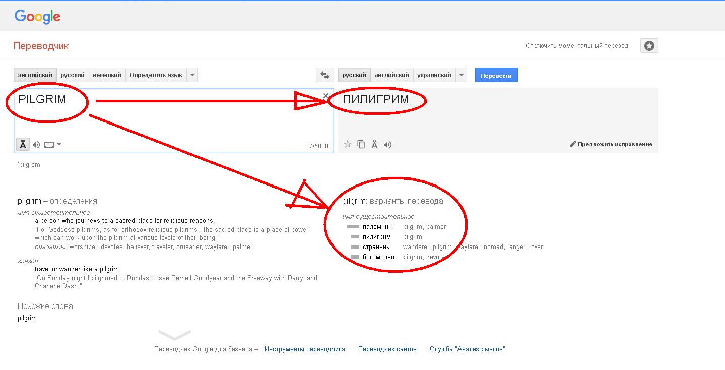The width and height of the screenshot is (725, 370).
Task: Select translation variant пилигрим
Action: [377, 237]
